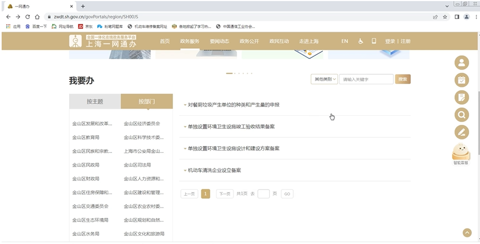The image size is (480, 244).
Task: Click 登录 login link
Action: point(390,41)
